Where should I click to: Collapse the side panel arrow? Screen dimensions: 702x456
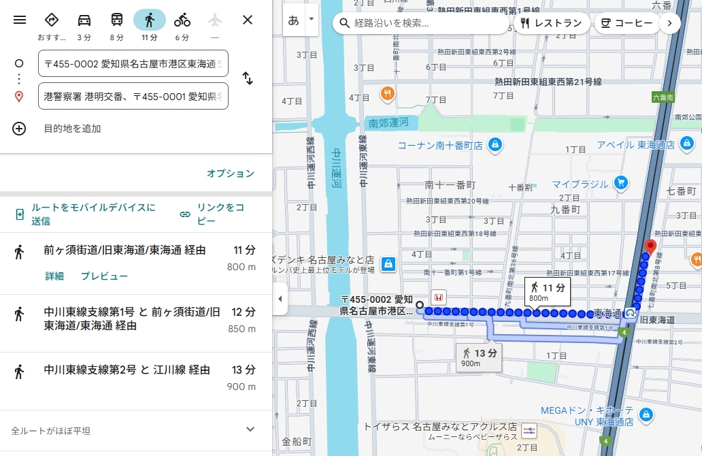[x=280, y=299]
